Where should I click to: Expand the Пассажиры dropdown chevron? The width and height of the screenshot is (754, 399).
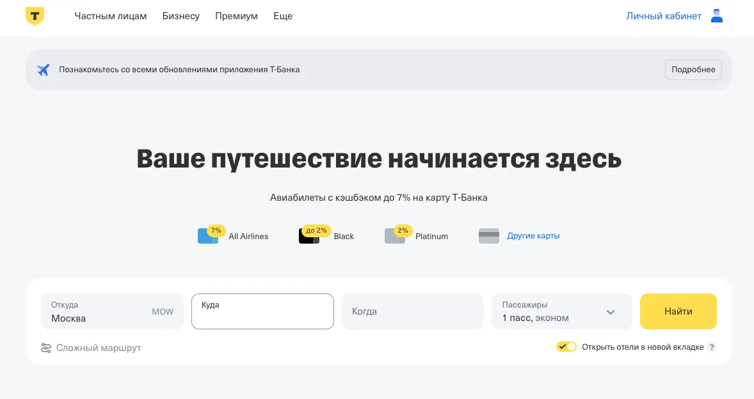coord(610,312)
